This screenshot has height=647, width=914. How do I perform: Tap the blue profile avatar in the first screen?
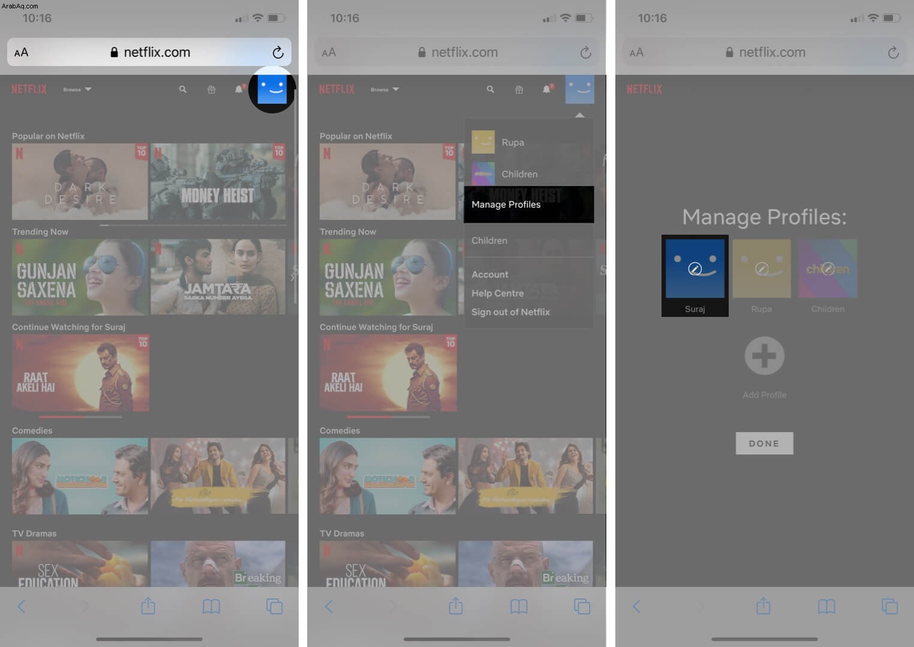pyautogui.click(x=272, y=89)
